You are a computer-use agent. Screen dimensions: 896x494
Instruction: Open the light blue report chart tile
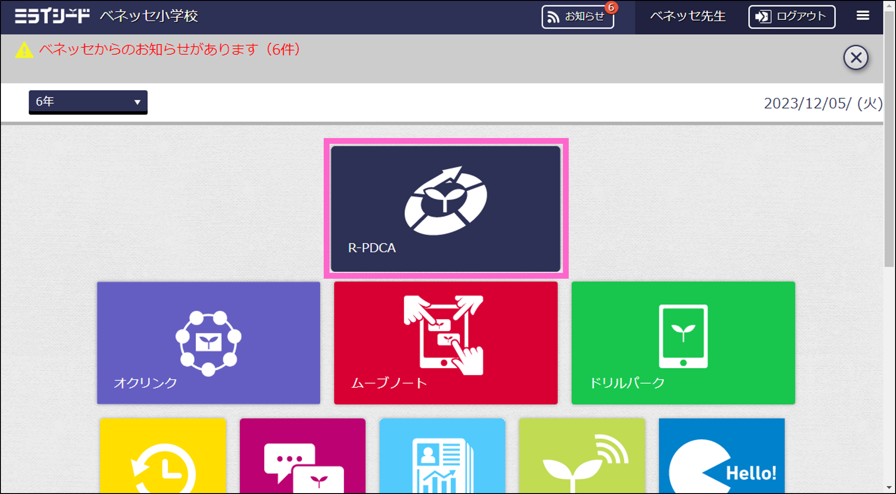point(442,456)
